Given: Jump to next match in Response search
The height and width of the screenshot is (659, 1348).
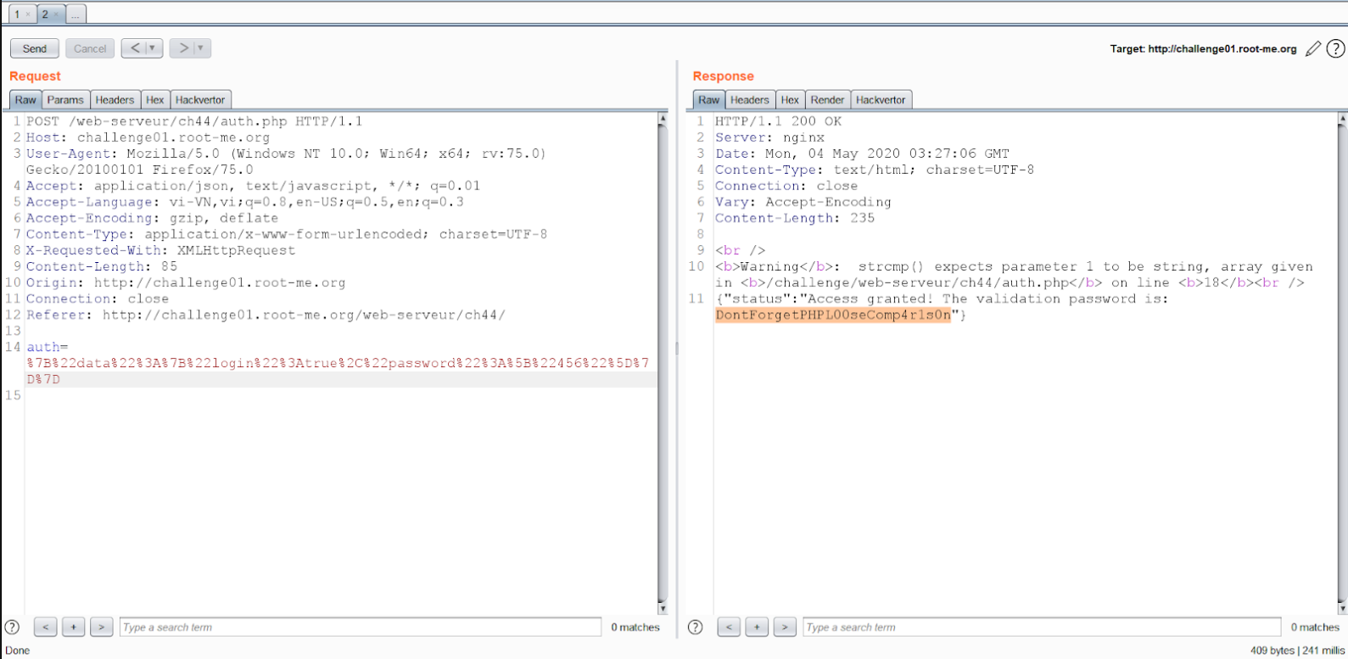Looking at the screenshot, I should (x=785, y=627).
